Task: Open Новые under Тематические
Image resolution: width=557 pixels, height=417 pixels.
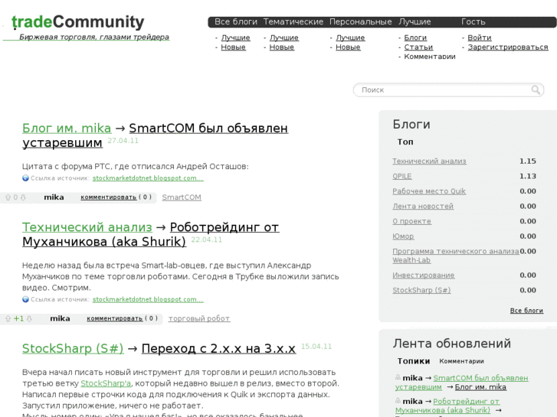Action: point(282,47)
